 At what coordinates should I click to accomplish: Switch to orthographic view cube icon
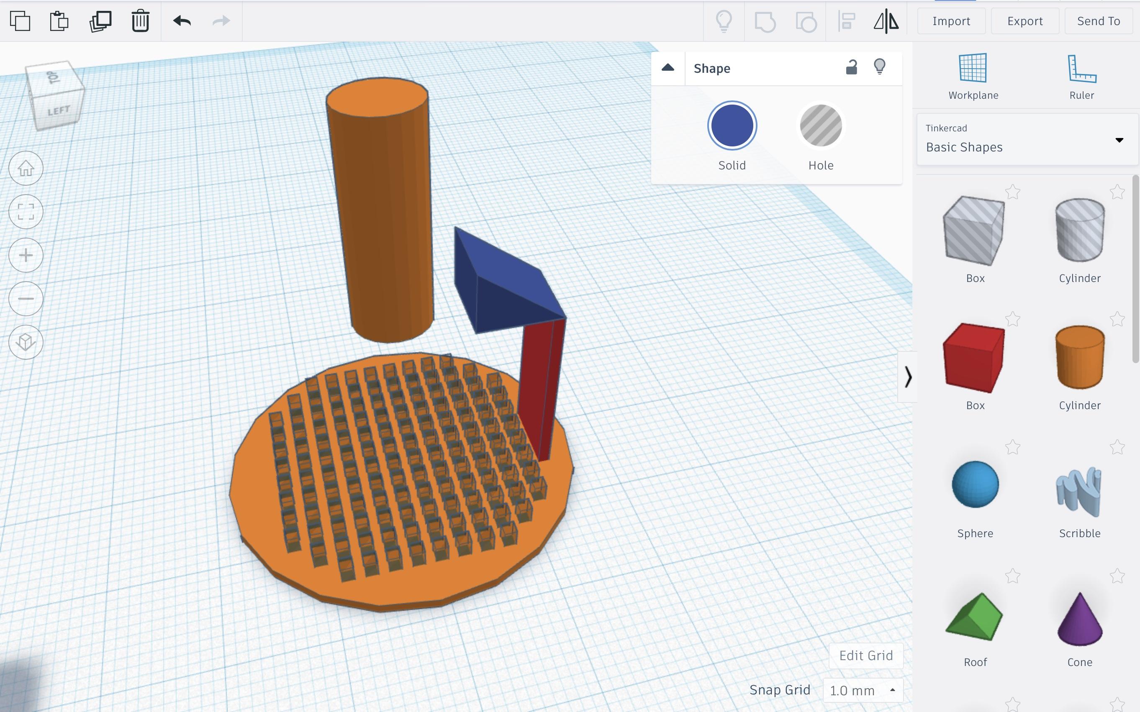point(26,342)
